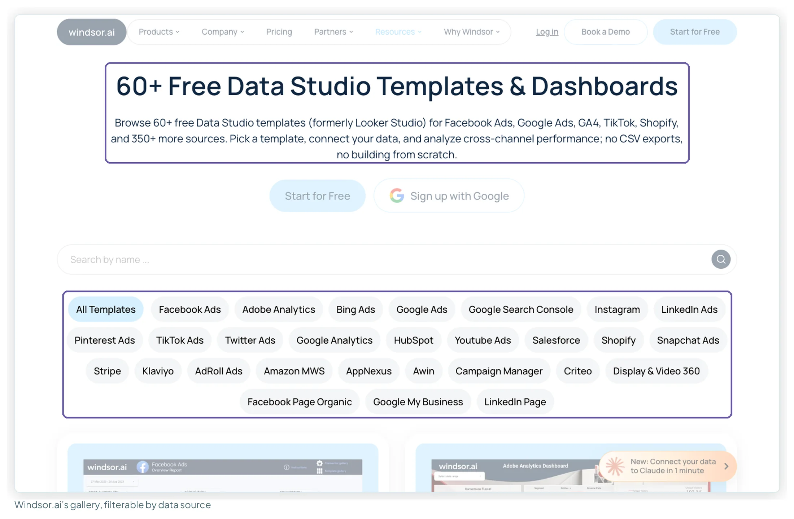
Task: Select the Salesforce filter chip
Action: [x=556, y=340]
